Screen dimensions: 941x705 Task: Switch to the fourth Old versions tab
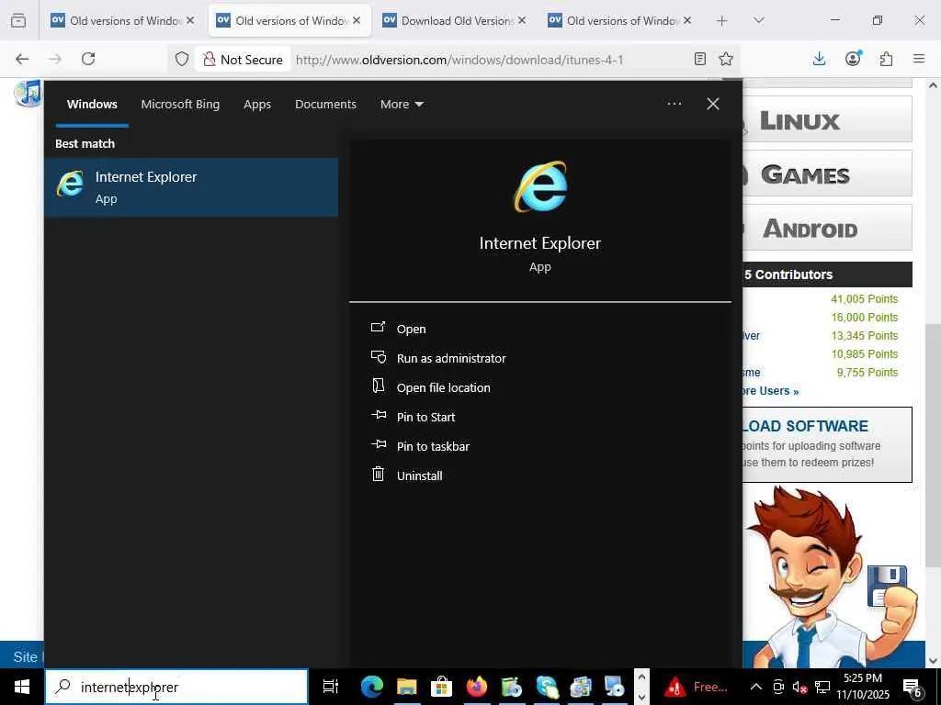tap(619, 20)
